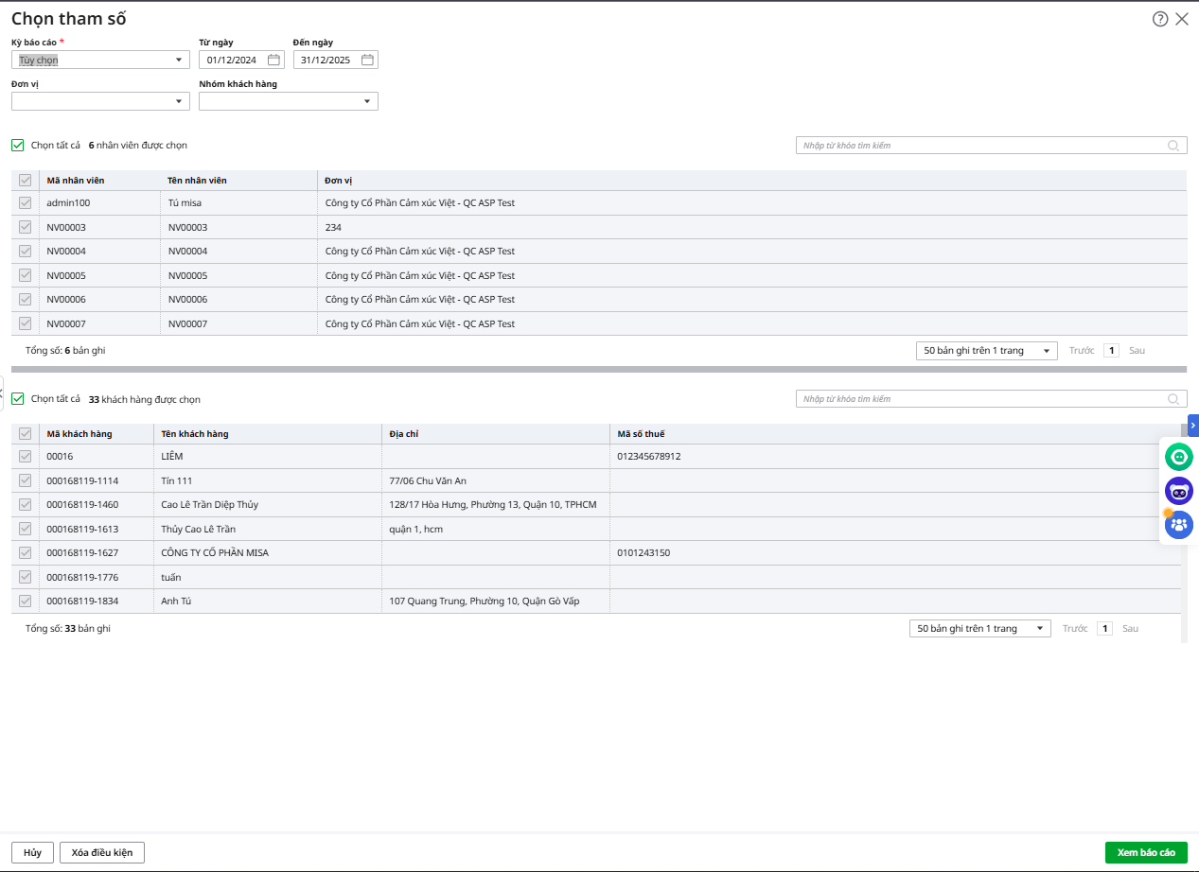The height and width of the screenshot is (872, 1199).
Task: Toggle Chọn tất cả for employees
Action: (18, 146)
